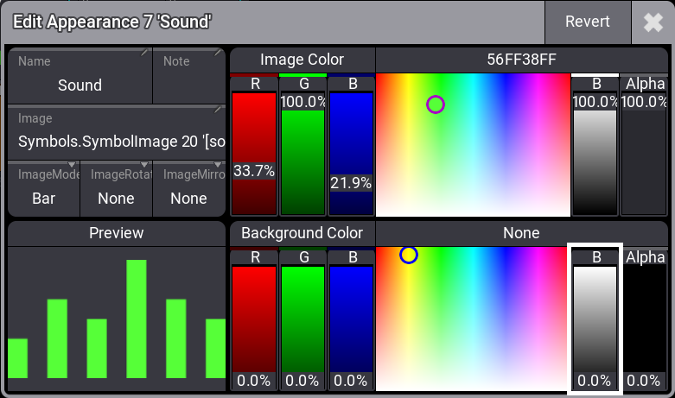Open the ImageMode dropdown set to Bar
The height and width of the screenshot is (398, 675).
(x=43, y=187)
